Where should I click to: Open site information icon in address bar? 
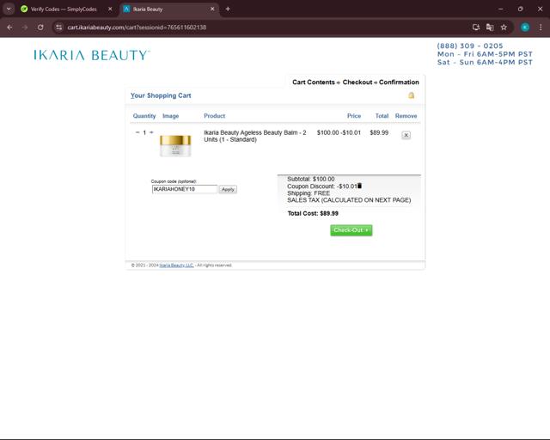tap(59, 27)
